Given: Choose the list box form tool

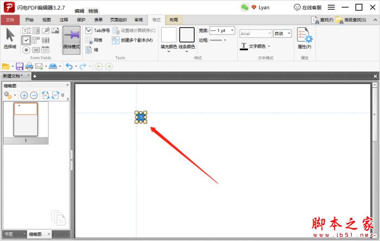Looking at the screenshot, I should [36, 30].
